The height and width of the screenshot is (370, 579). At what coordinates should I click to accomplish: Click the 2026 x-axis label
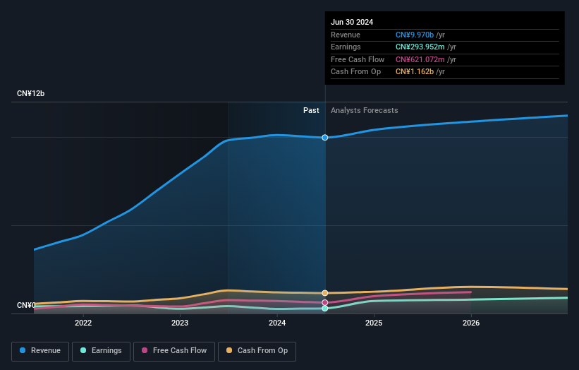tap(471, 323)
